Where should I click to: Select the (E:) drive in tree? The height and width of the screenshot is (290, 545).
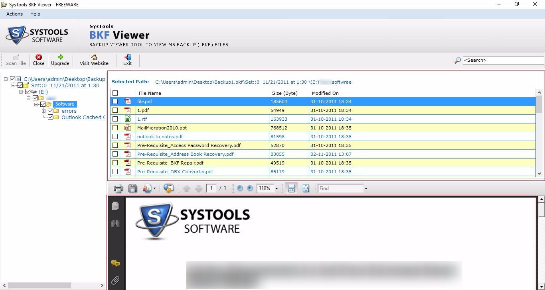[x=43, y=92]
